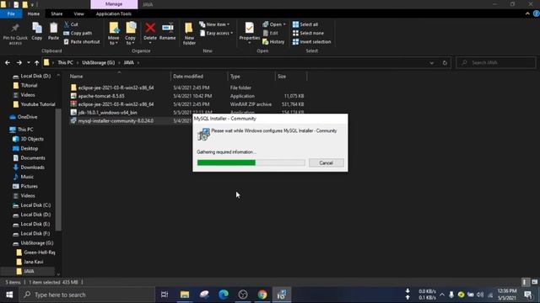Open the Easy access dropdown
This screenshot has width=540, height=303.
click(x=216, y=33)
